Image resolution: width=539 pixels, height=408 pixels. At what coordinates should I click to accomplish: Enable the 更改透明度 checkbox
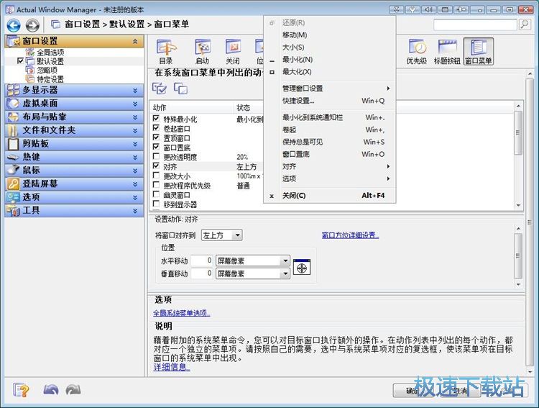157,156
